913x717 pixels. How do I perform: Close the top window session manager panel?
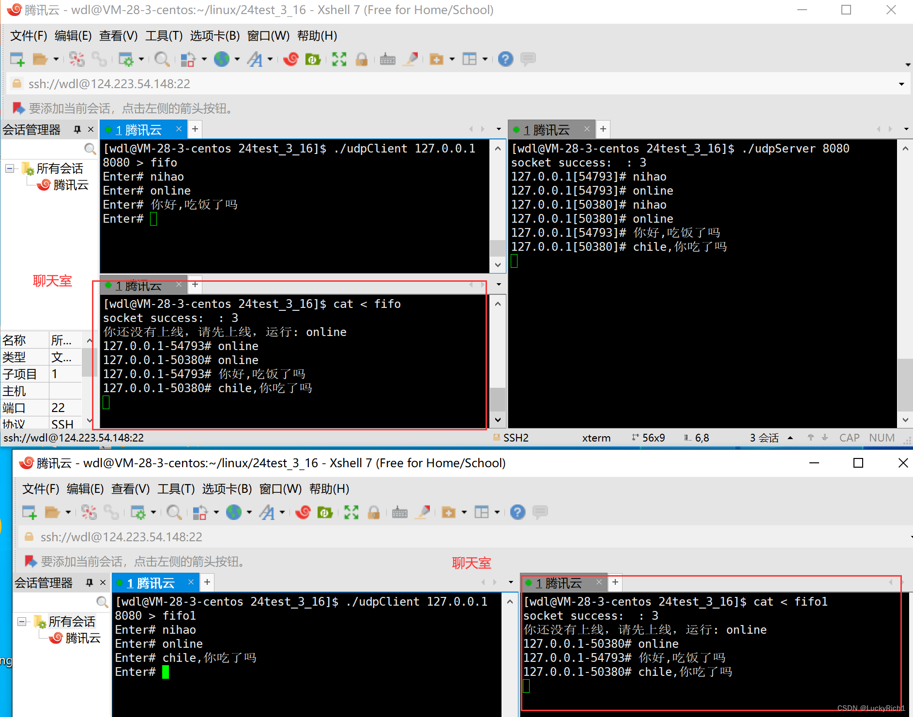pos(91,129)
